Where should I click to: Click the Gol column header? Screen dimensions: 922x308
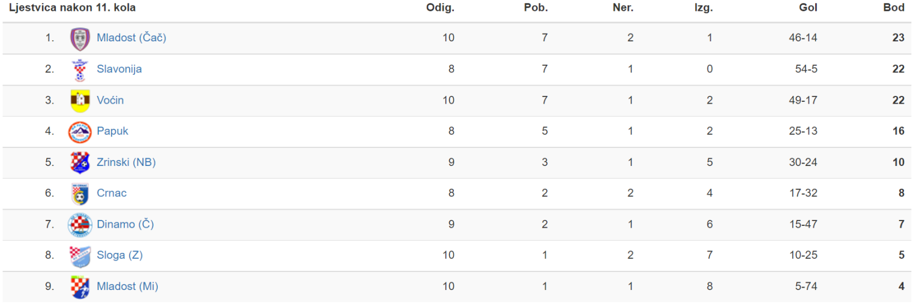(808, 8)
